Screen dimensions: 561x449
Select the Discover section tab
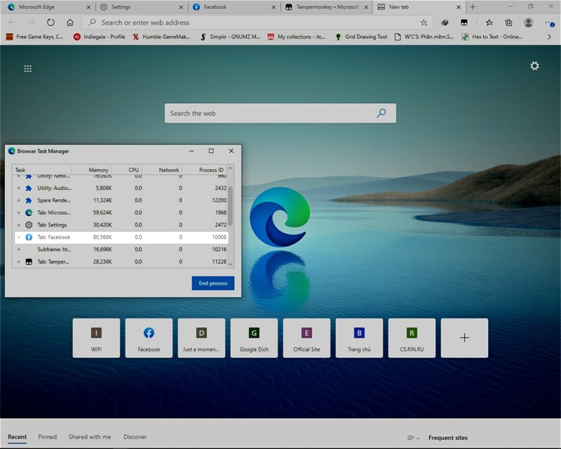click(135, 437)
